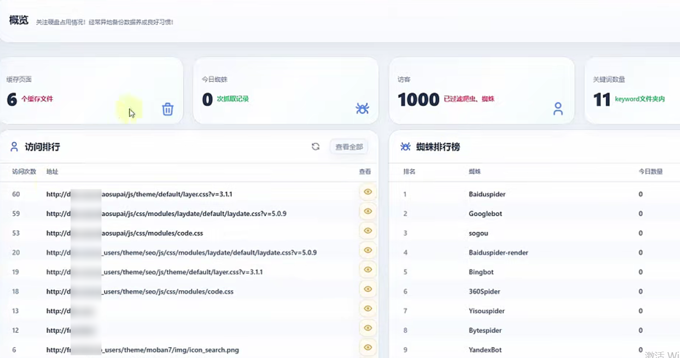Click the eye icon for the 13-visit row
The height and width of the screenshot is (358, 680).
tap(368, 309)
